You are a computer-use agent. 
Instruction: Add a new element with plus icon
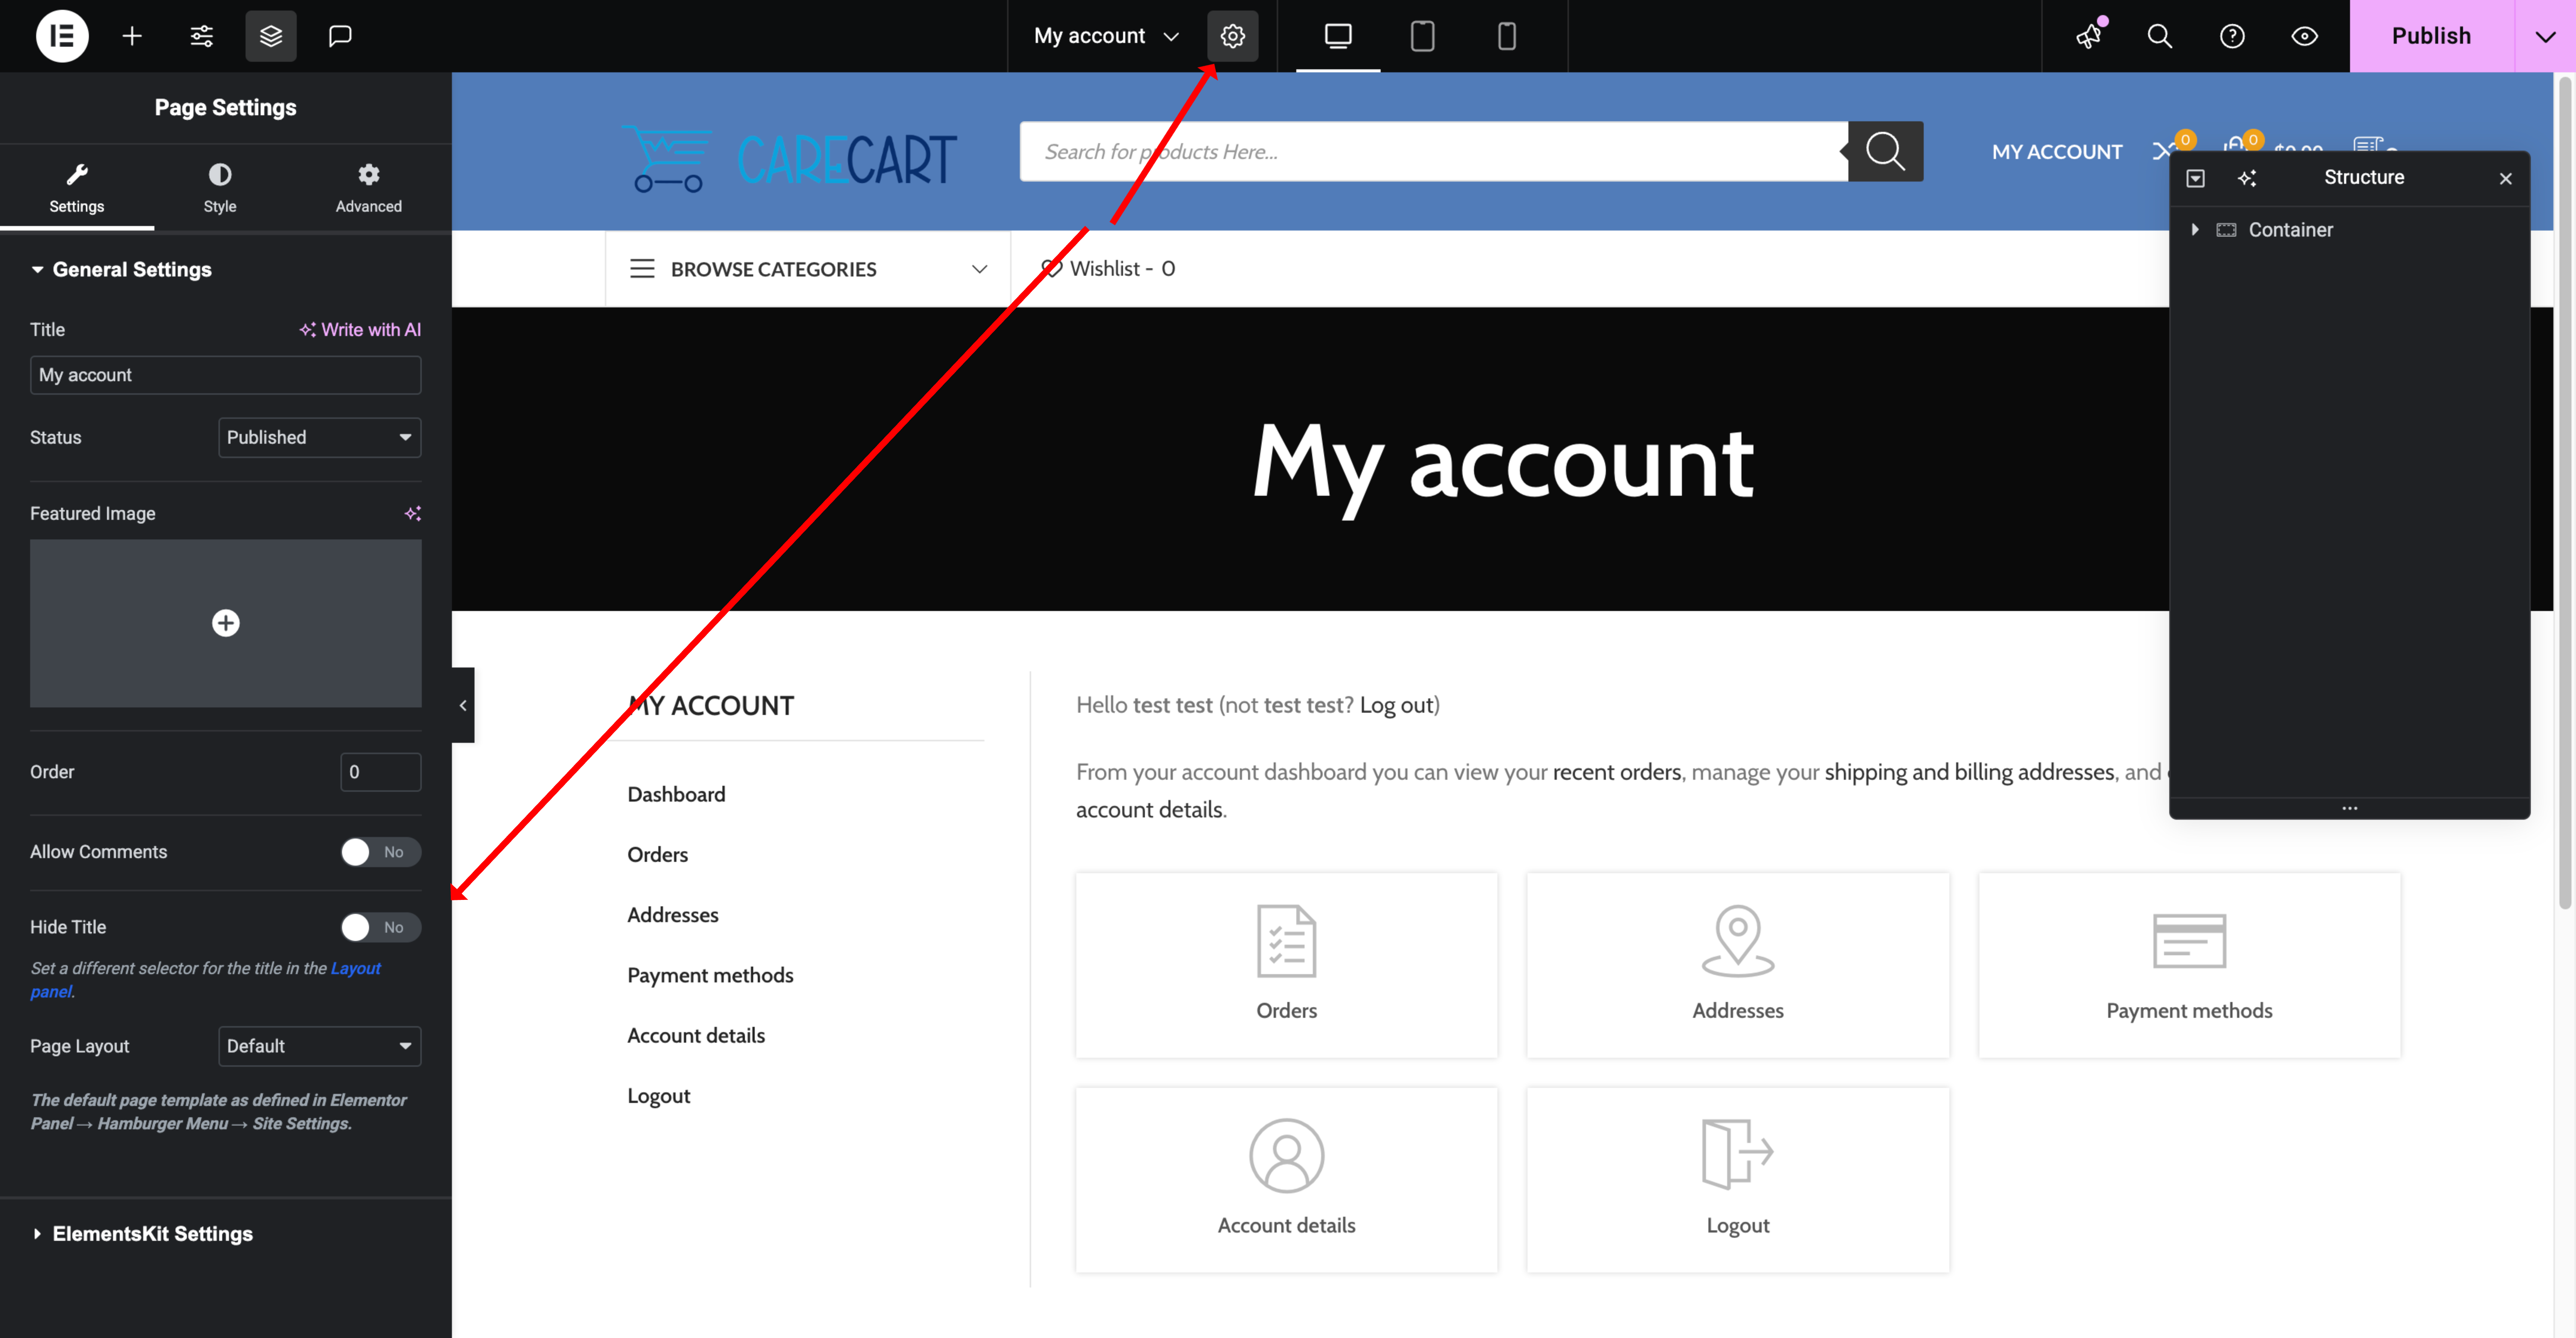point(132,36)
